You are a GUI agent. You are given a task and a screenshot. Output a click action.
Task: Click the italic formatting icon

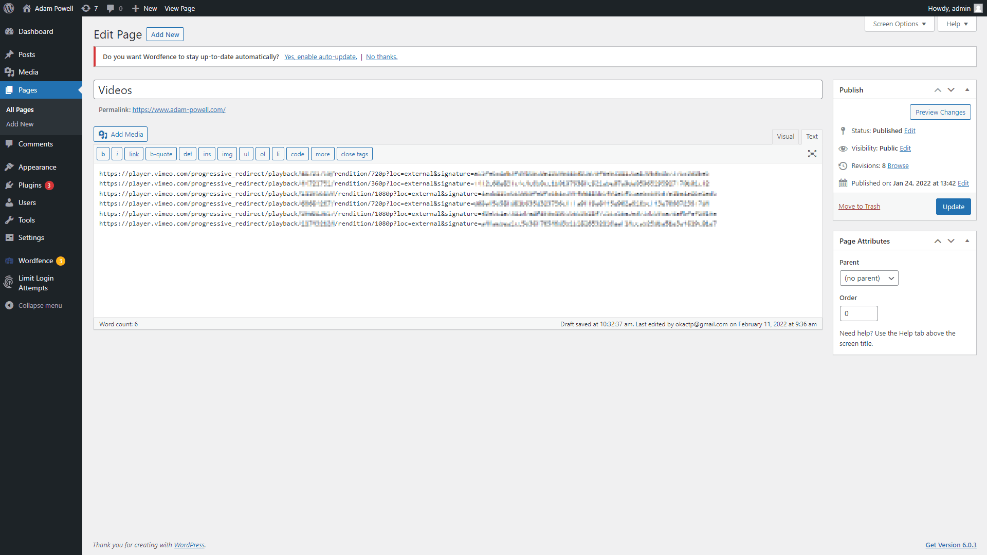117,154
